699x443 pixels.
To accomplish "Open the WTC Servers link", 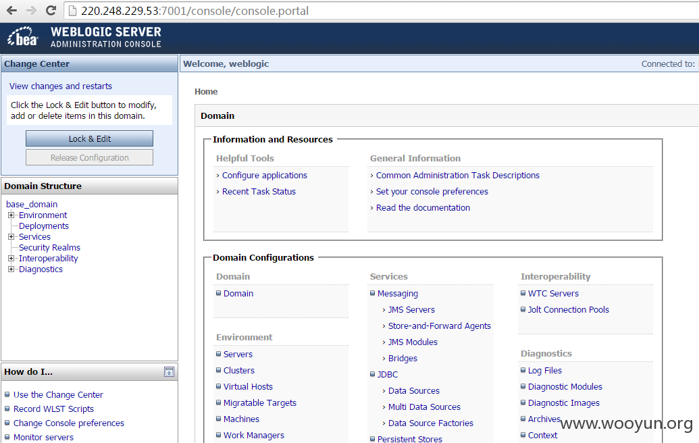I will tap(553, 293).
